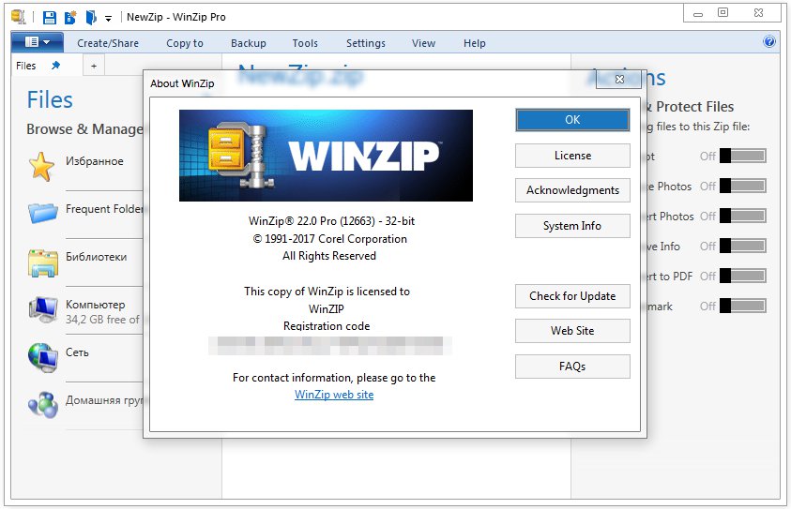Open the Create/Share ribbon tab
Viewport: 791px width, 509px height.
(108, 43)
